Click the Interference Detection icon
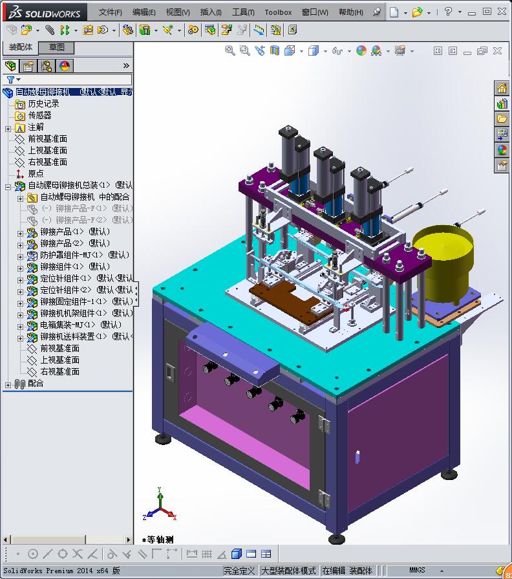 (259, 30)
